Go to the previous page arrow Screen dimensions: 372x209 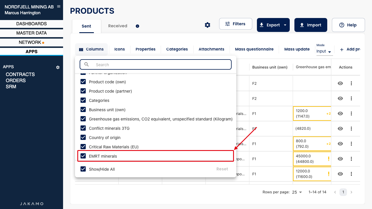click(335, 192)
